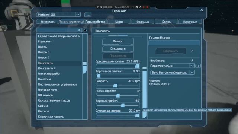Adjust the Верхний предел slider
Screen dimensions: 238x134
pos(118,105)
